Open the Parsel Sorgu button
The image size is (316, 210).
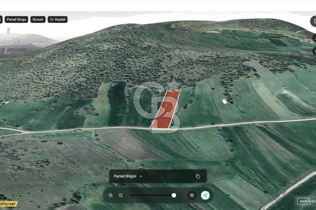click(x=16, y=19)
